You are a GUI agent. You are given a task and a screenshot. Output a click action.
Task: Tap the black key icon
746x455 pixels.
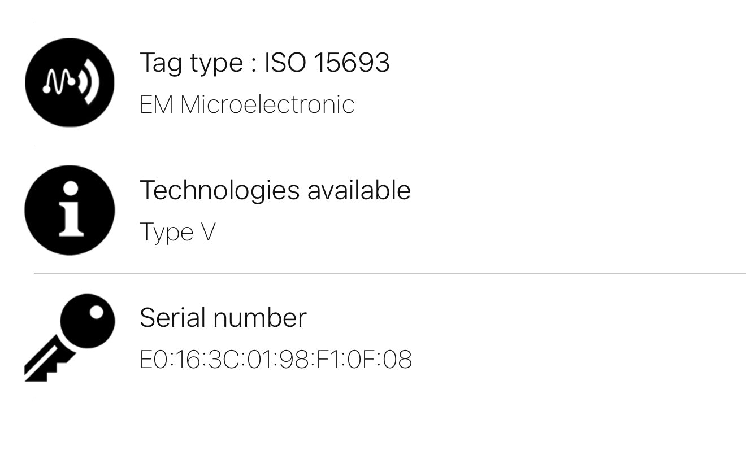click(x=70, y=336)
